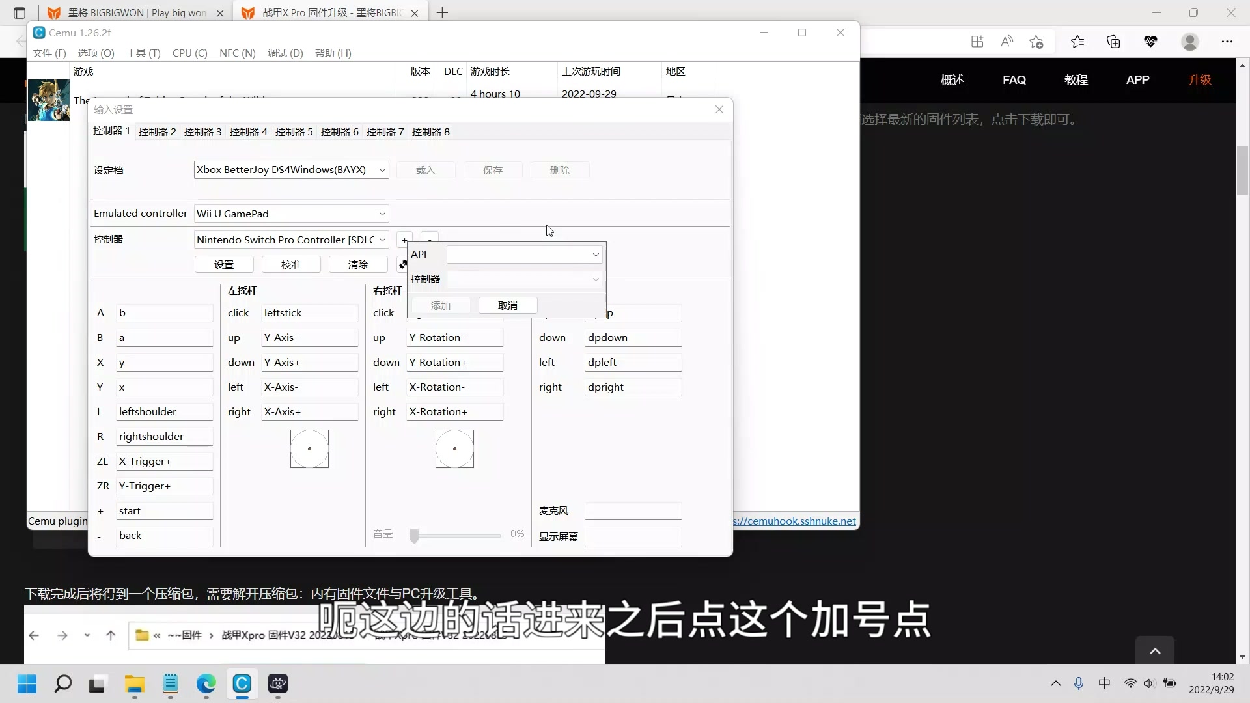Open Zelda game thumbnail in Cemu list
The image size is (1250, 703).
(48, 100)
